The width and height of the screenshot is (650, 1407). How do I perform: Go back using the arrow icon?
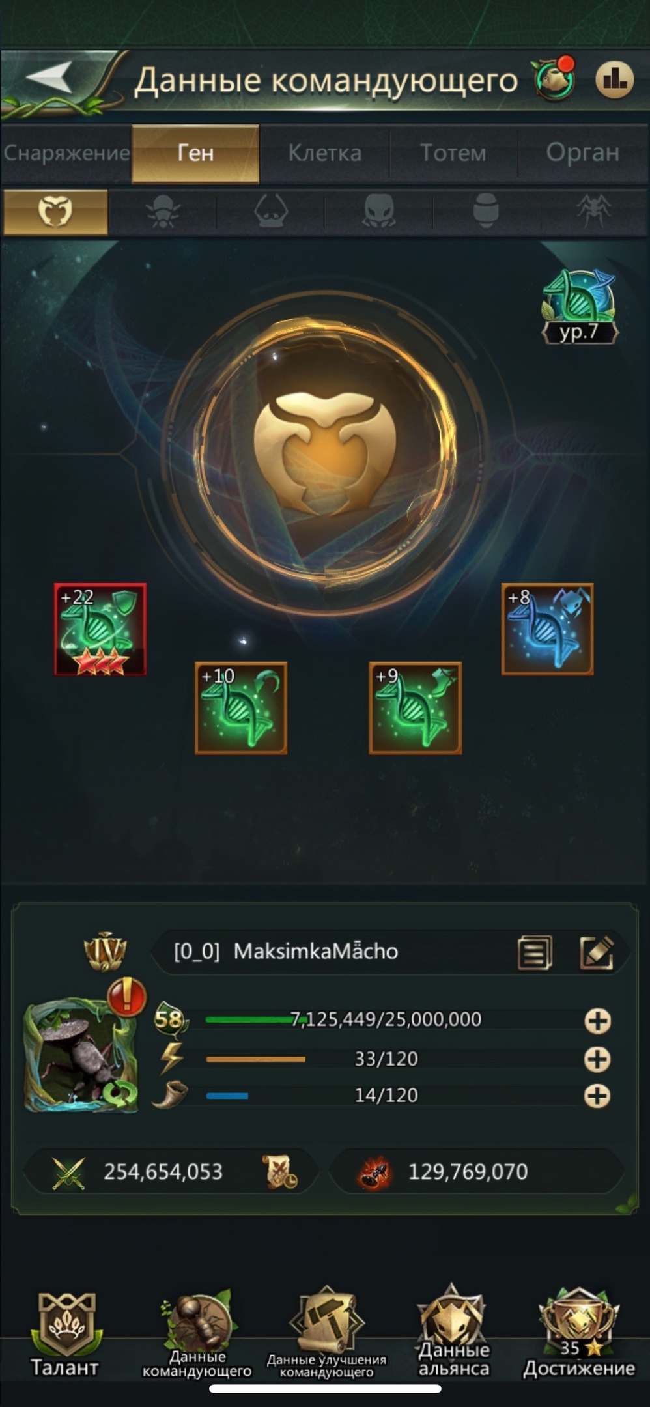[49, 78]
